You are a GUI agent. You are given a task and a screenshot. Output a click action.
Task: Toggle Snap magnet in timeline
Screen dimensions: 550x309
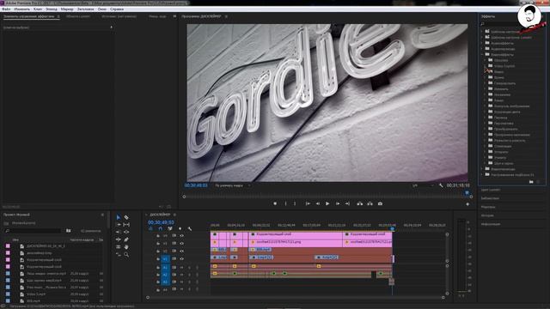point(161,229)
